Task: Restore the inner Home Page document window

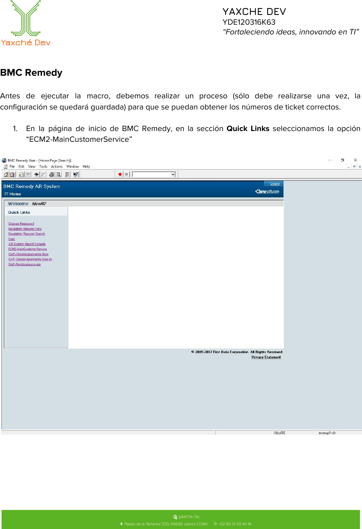Action: [354, 167]
